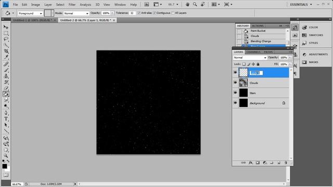Select the Dodge tool
The image size is (333, 187).
(x=6, y=106)
